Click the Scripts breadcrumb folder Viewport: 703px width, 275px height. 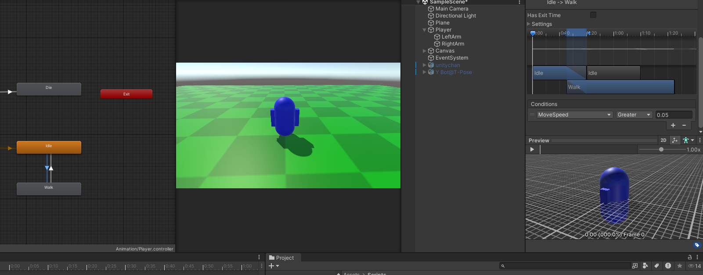[377, 273]
